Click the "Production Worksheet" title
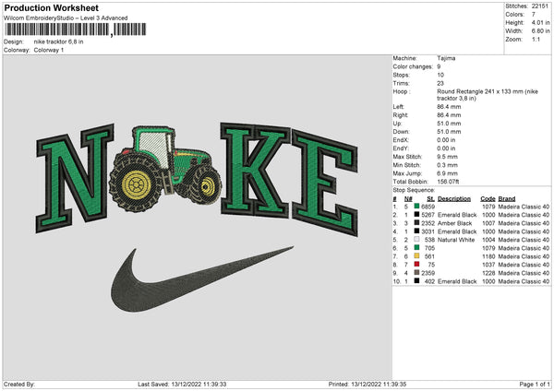The image size is (554, 391). coord(52,7)
